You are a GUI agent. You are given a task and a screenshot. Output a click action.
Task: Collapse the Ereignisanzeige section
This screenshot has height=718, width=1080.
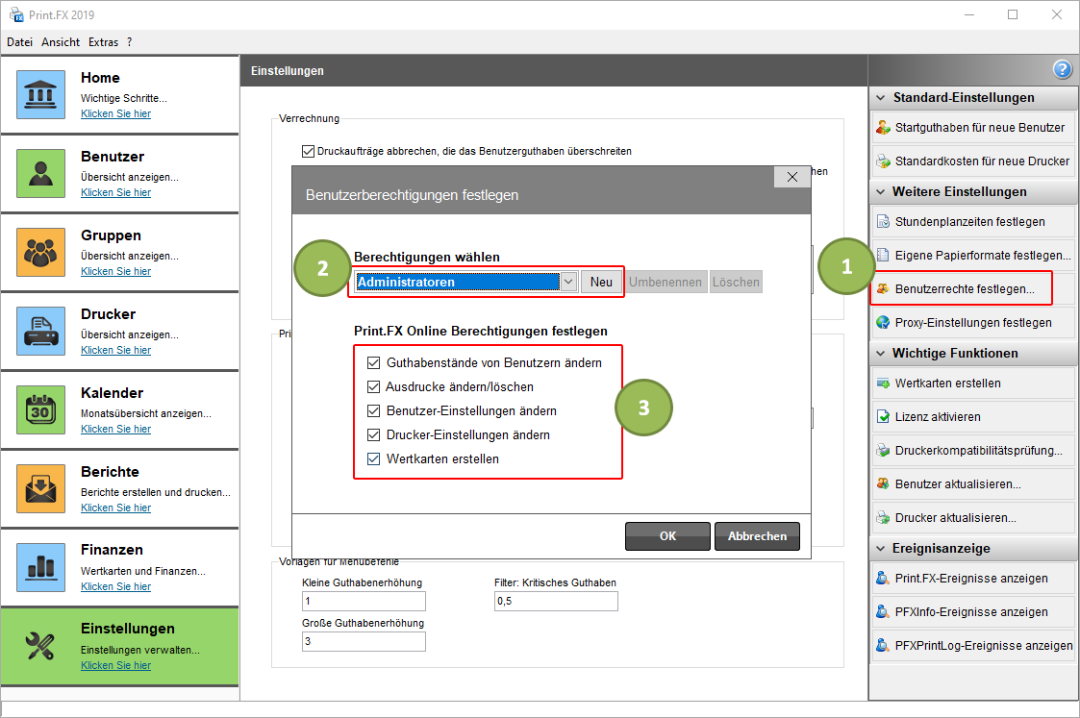[880, 549]
